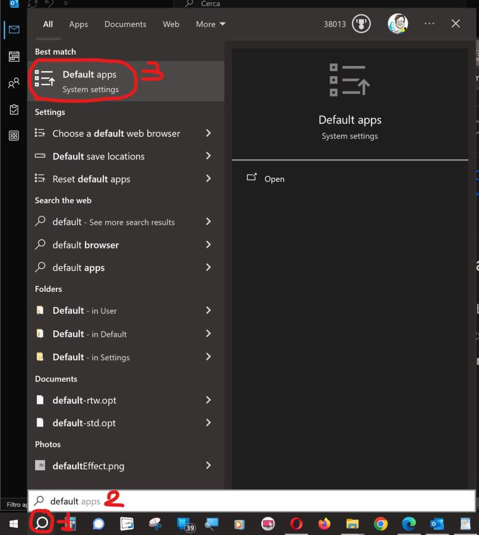Launch Opera browser from the taskbar
The height and width of the screenshot is (535, 479).
(296, 524)
